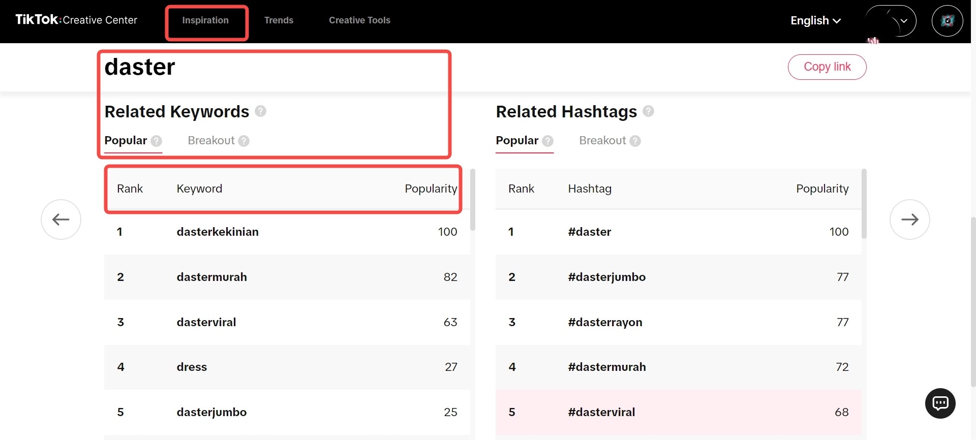Click the keywords table scrollbar
This screenshot has width=976, height=440.
coord(473,201)
